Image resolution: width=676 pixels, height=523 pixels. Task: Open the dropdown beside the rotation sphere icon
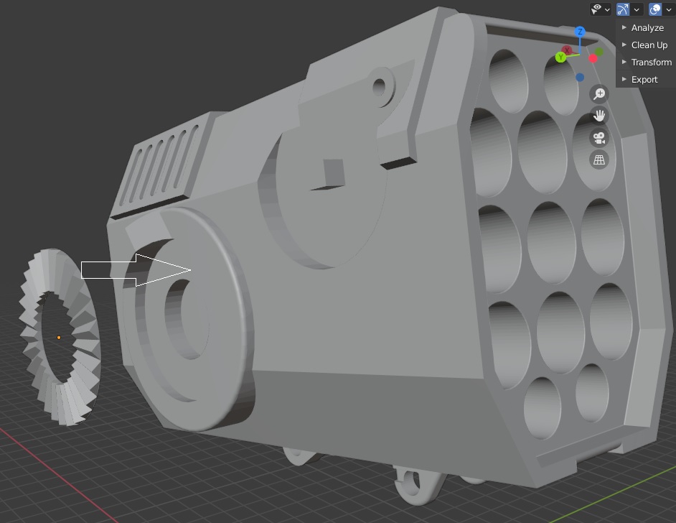tap(668, 9)
